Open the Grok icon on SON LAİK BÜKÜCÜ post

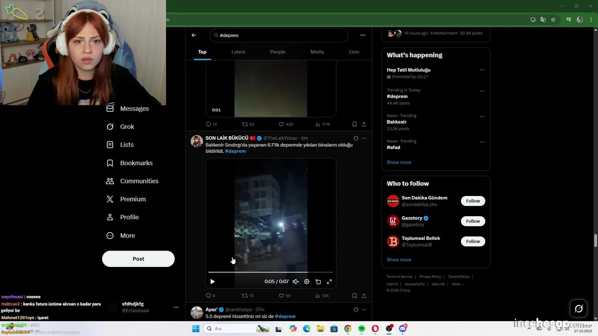tap(356, 138)
